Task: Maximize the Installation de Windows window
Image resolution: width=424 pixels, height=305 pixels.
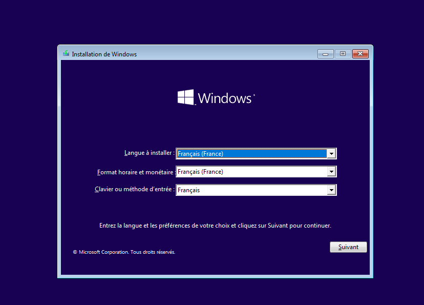Action: (x=343, y=54)
